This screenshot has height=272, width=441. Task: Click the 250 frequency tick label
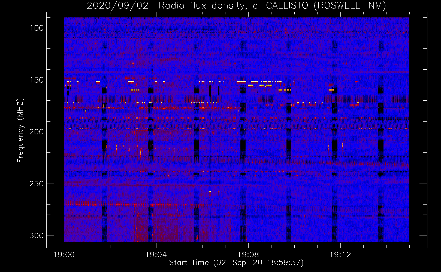[x=37, y=184]
